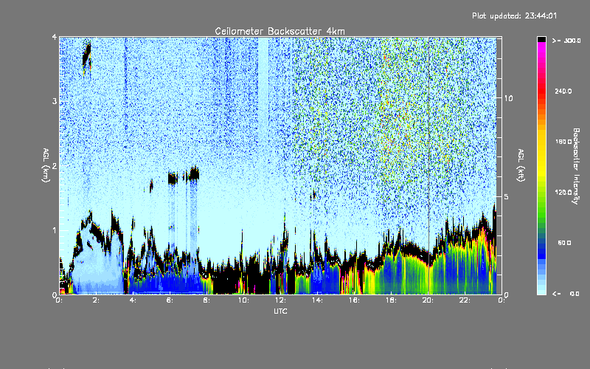
Task: Click the '3' tick on the km axis
Action: (x=55, y=102)
